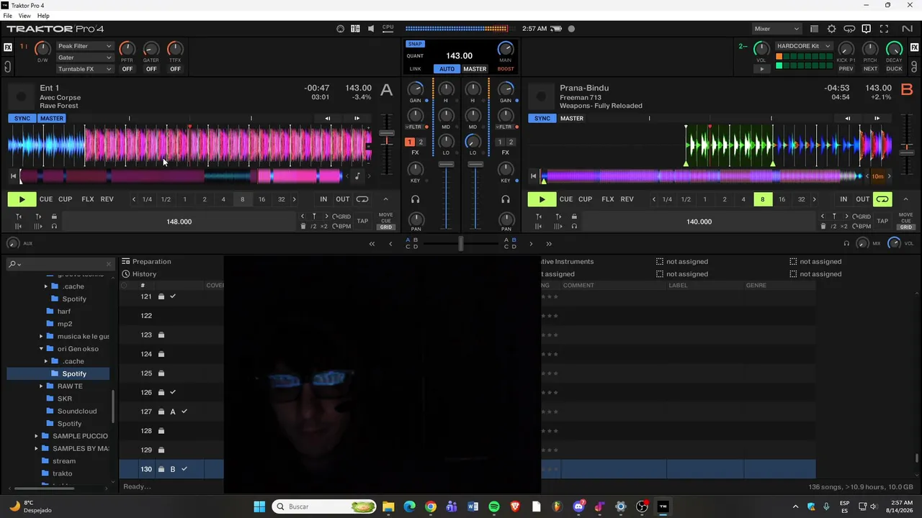Open the Peak Filter effect dropdown

85,46
